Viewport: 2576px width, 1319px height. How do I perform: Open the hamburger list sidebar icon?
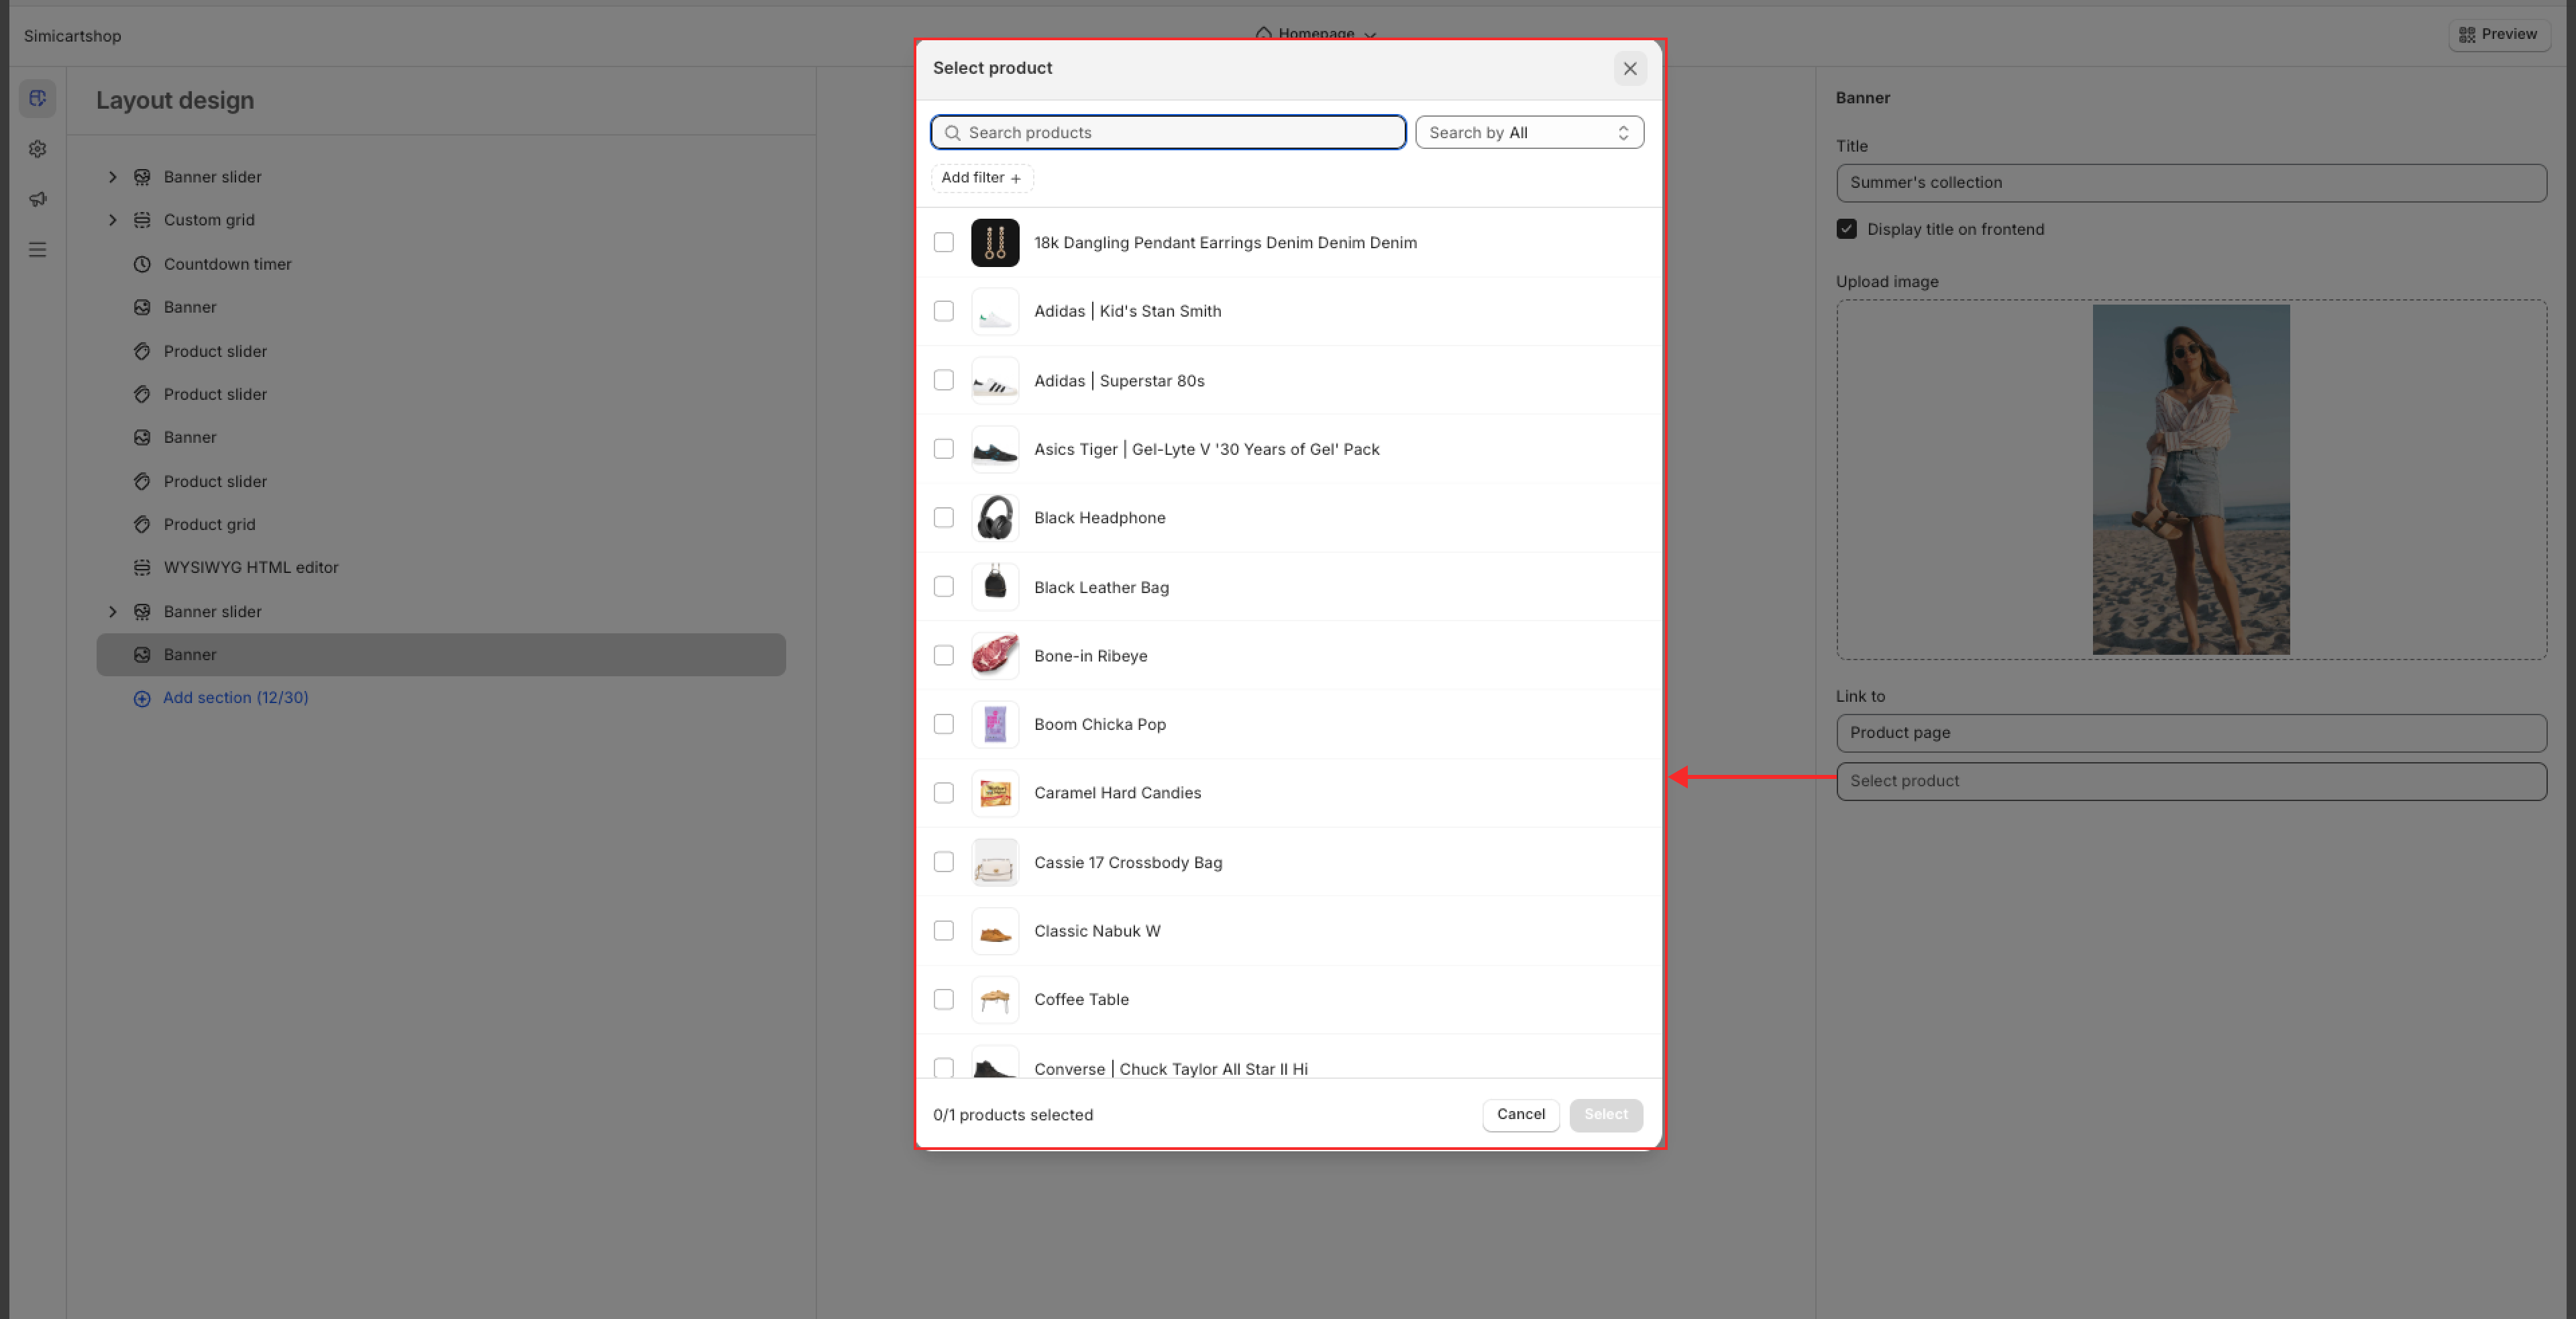point(37,250)
